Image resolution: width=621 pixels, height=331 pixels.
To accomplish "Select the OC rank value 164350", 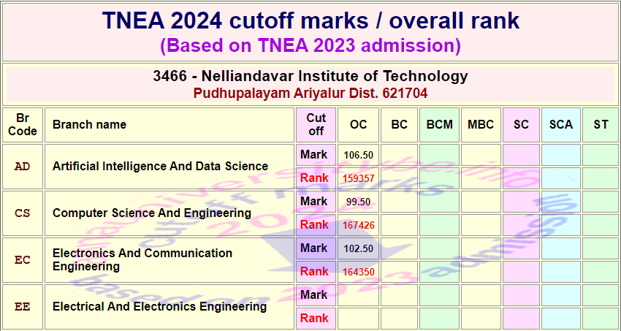I will pyautogui.click(x=358, y=272).
